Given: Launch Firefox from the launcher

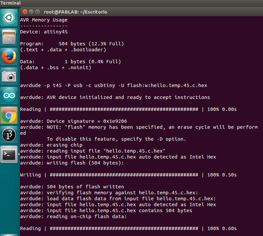Looking at the screenshot, I should (9, 57).
